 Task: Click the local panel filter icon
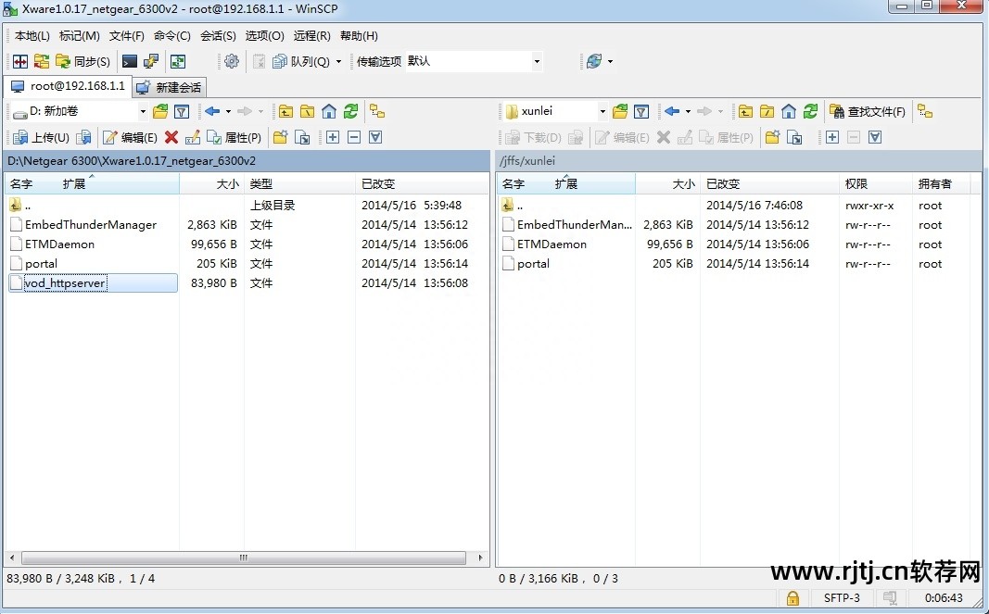pyautogui.click(x=182, y=111)
